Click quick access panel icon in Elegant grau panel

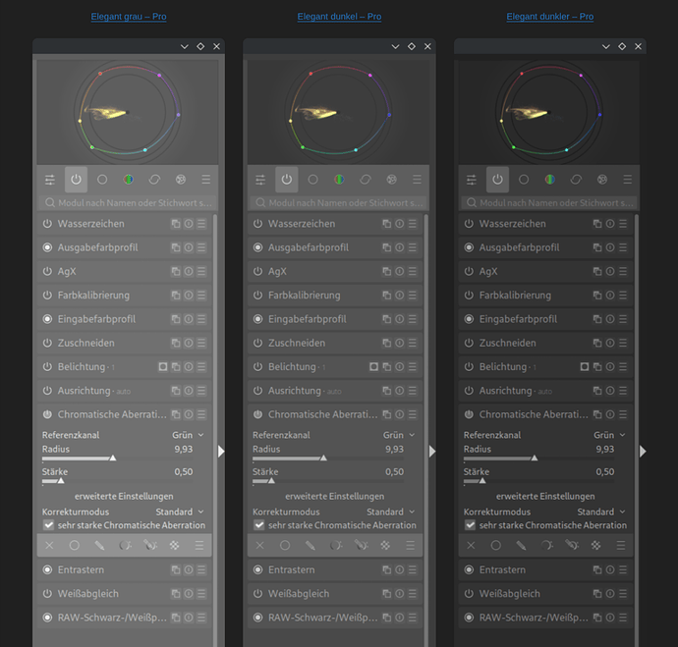click(50, 180)
